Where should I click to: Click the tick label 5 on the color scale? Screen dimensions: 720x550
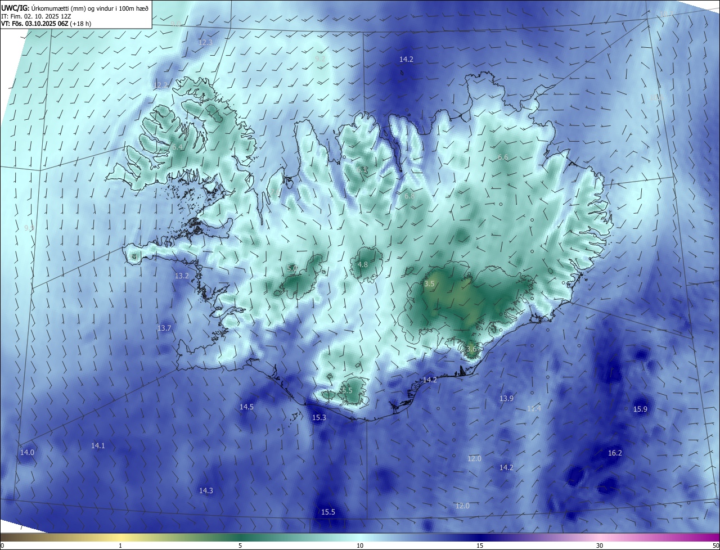240,546
